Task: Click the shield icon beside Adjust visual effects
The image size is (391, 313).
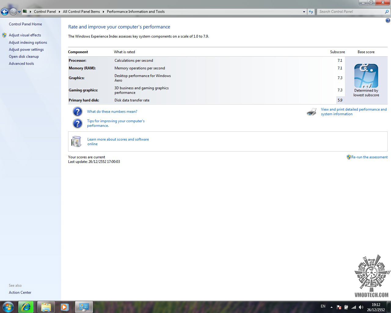Action: point(4,35)
